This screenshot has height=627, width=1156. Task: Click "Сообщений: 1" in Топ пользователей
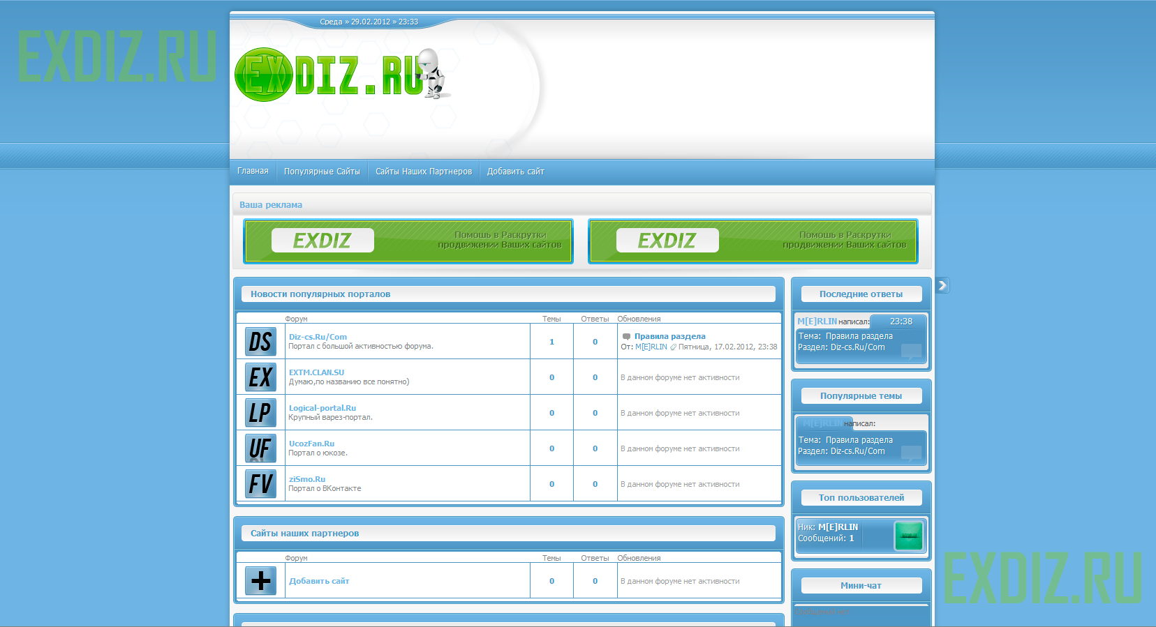coord(826,538)
